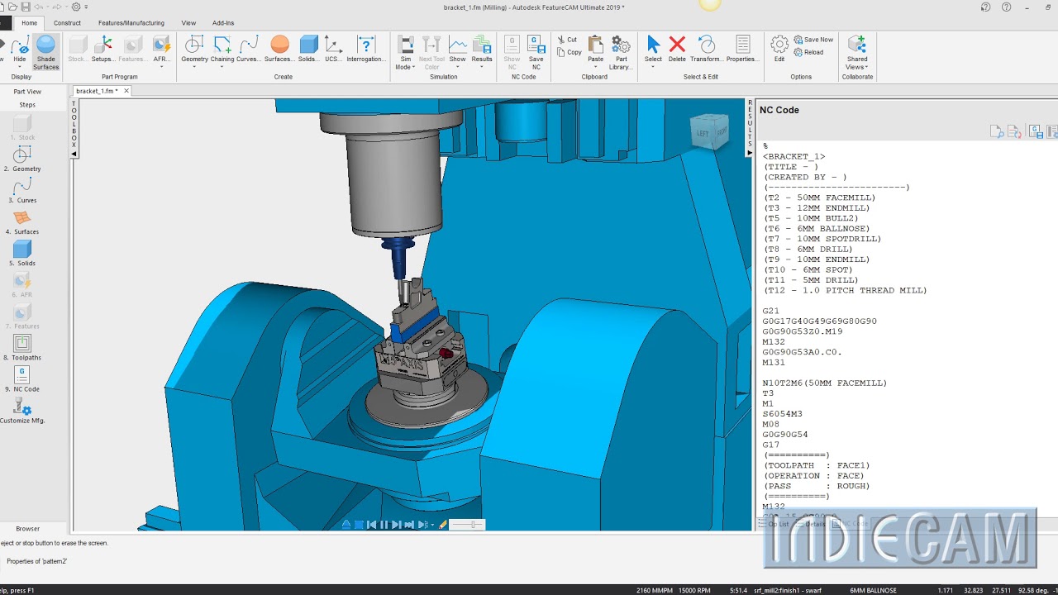Screen dimensions: 1058x595
Task: Click the Help question mark icon in title bar
Action: [1006, 7]
